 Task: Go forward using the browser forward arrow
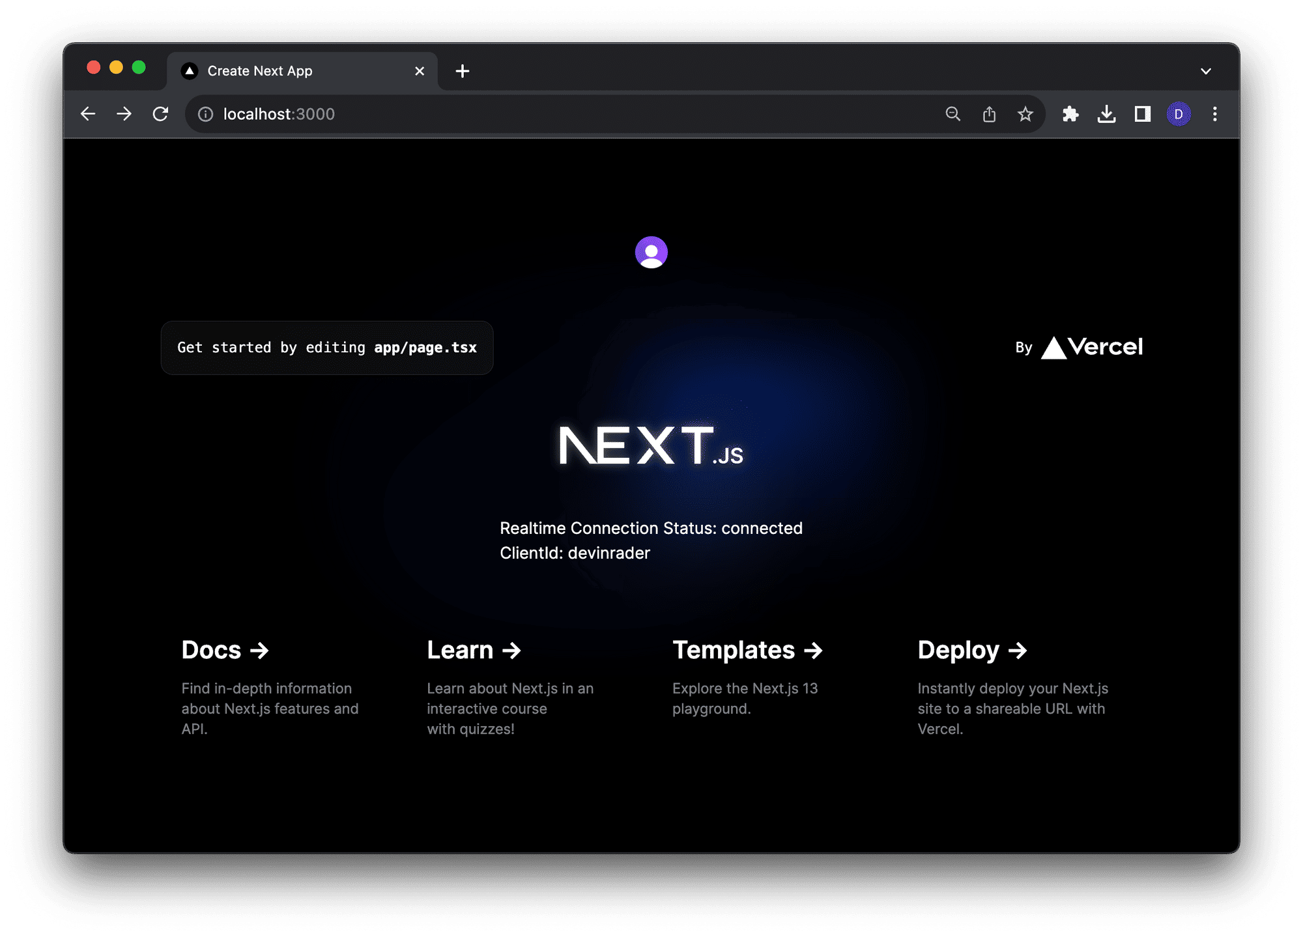124,114
